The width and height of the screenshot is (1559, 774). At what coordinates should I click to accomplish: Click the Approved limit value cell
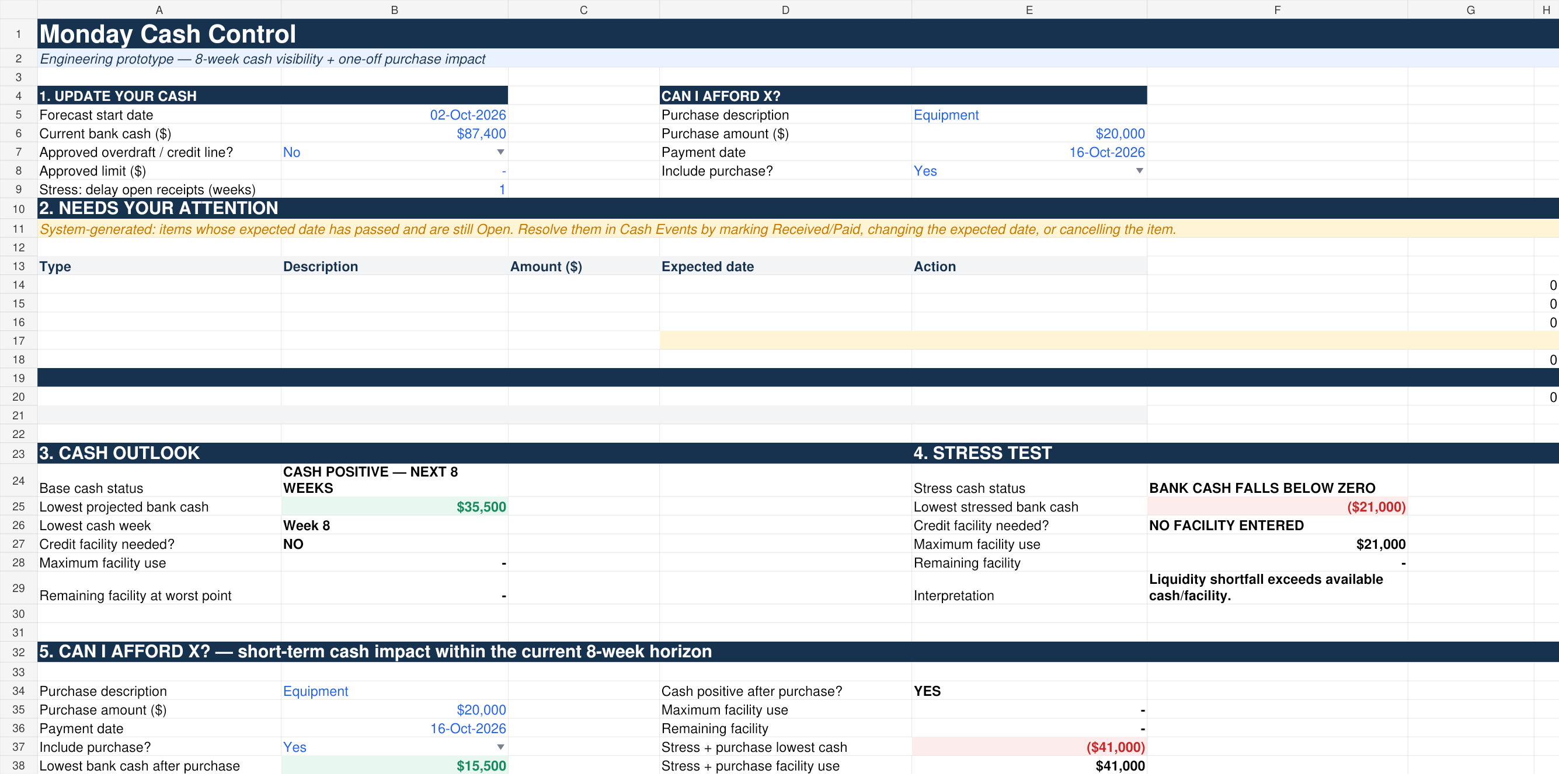[x=395, y=171]
